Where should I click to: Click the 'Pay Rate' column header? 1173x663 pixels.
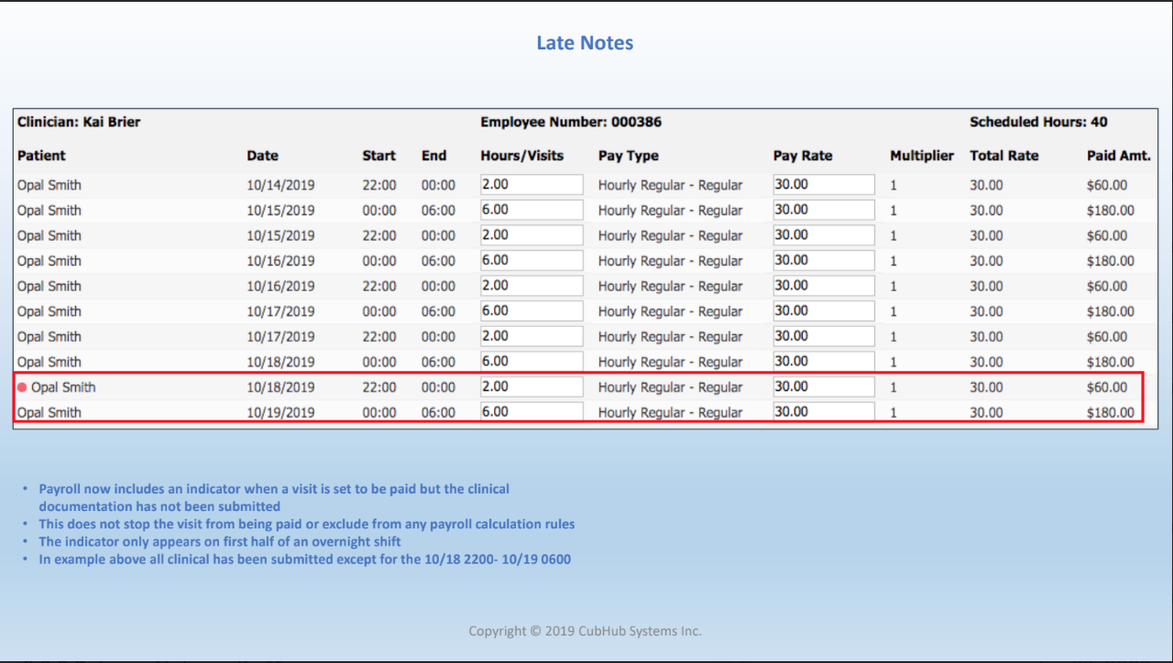click(804, 156)
